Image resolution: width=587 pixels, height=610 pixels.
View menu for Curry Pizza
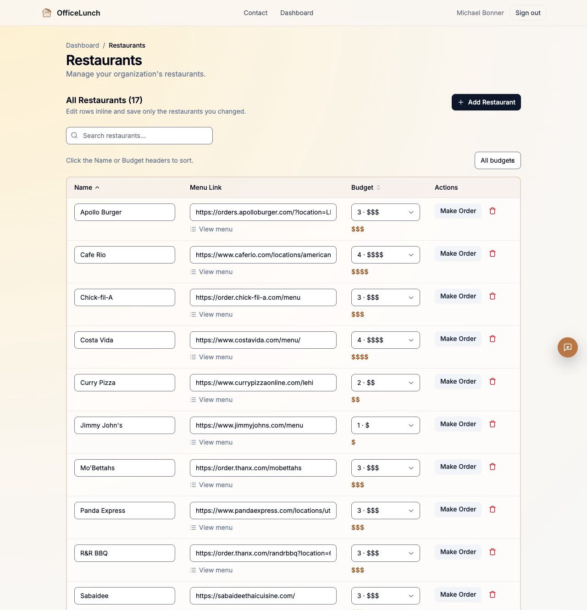[x=211, y=400]
